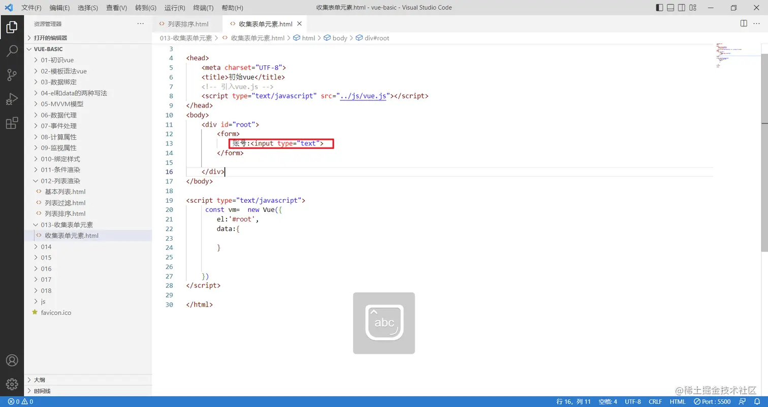Toggle primary side bar layout button
Viewport: 768px width, 407px height.
(x=660, y=8)
